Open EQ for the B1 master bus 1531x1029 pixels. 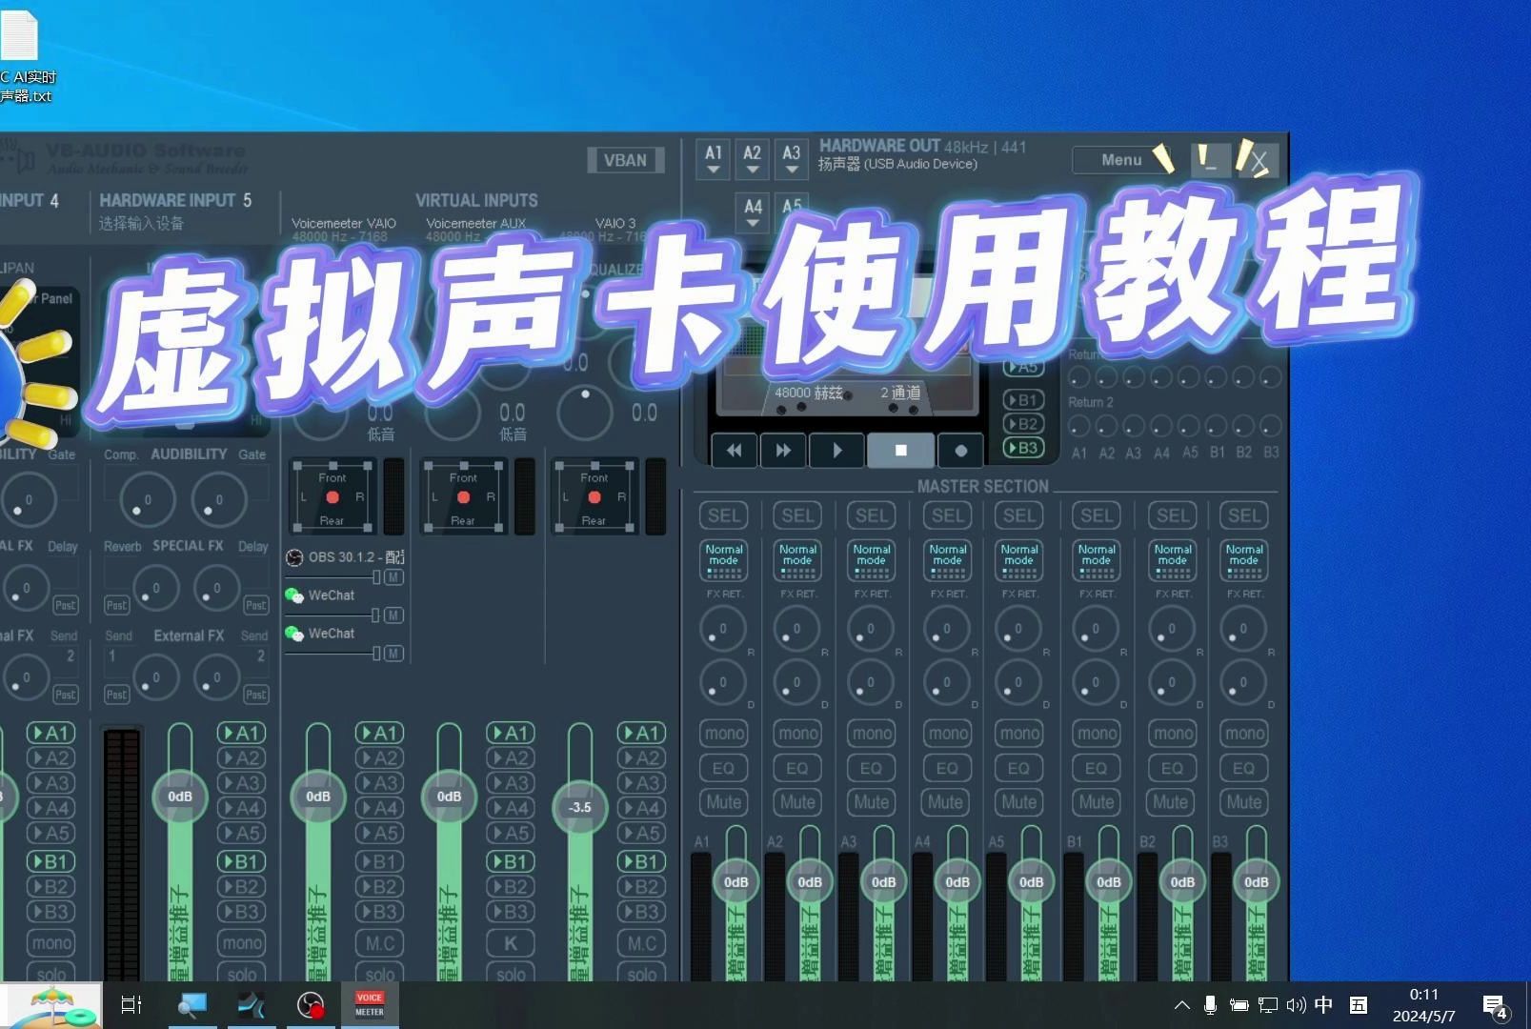click(1096, 768)
